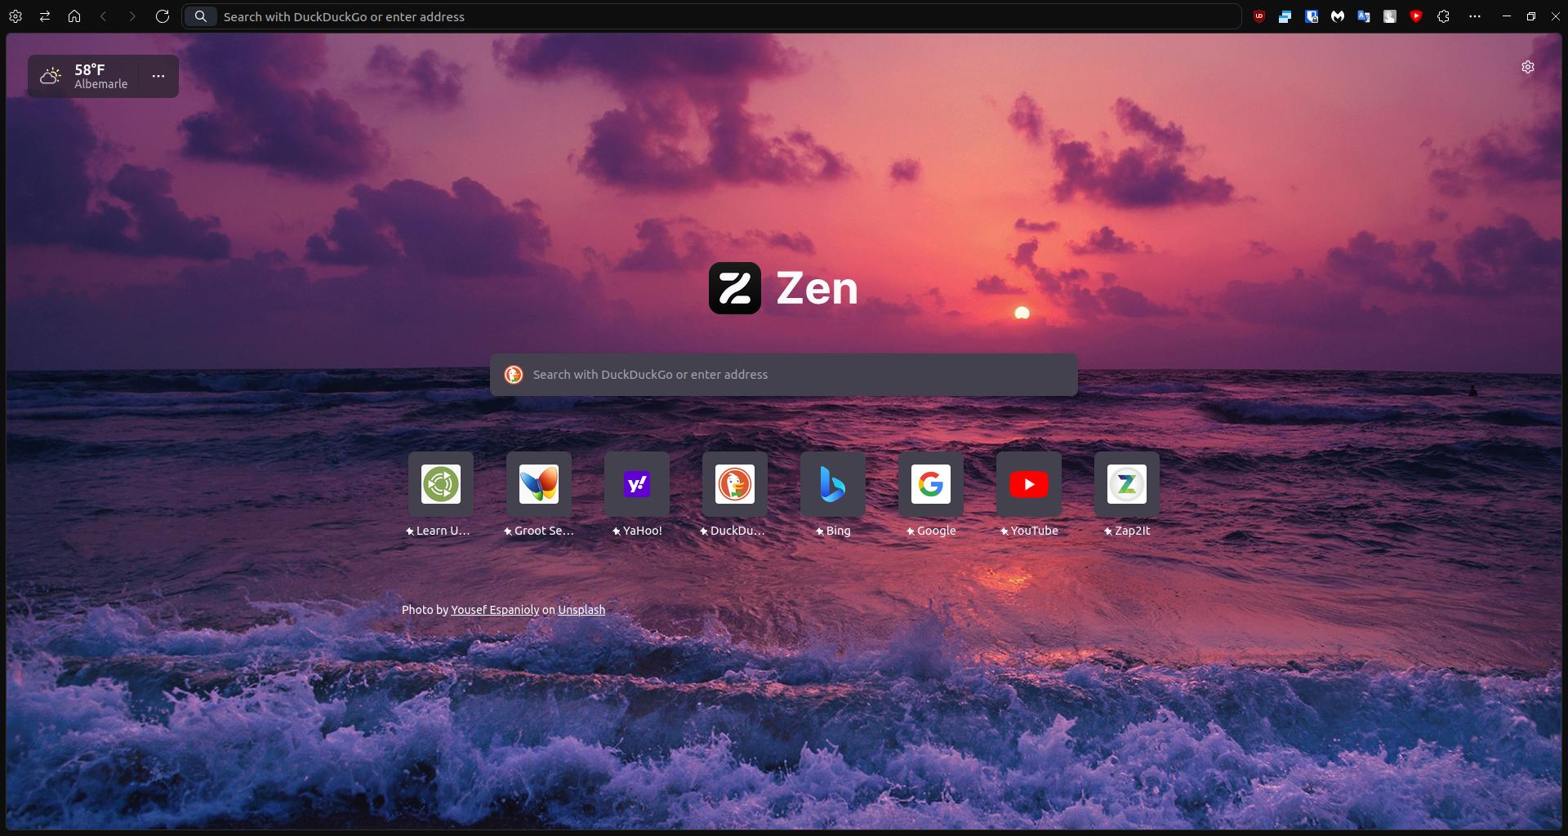Screen dimensions: 1568x836
Task: Click the center DuckDuckGo search field
Action: pos(784,375)
